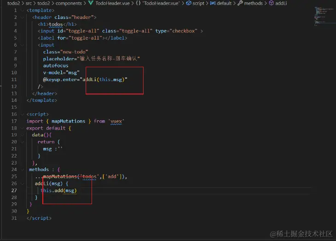
Task: Click the Vue file icon in breadcrumb
Action: pyautogui.click(x=91, y=3)
